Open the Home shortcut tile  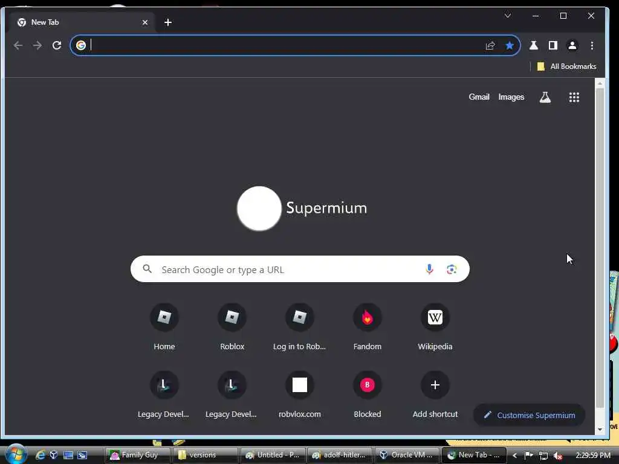coord(164,327)
